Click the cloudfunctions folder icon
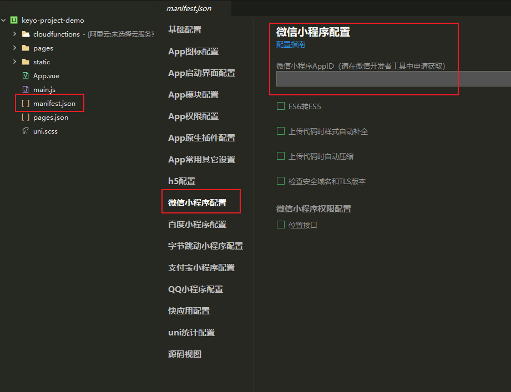511x392 pixels. (26, 34)
